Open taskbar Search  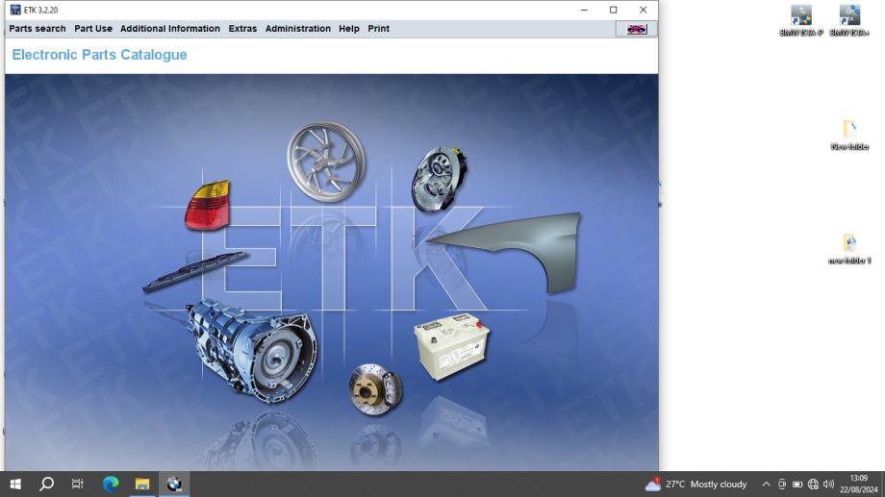[47, 485]
